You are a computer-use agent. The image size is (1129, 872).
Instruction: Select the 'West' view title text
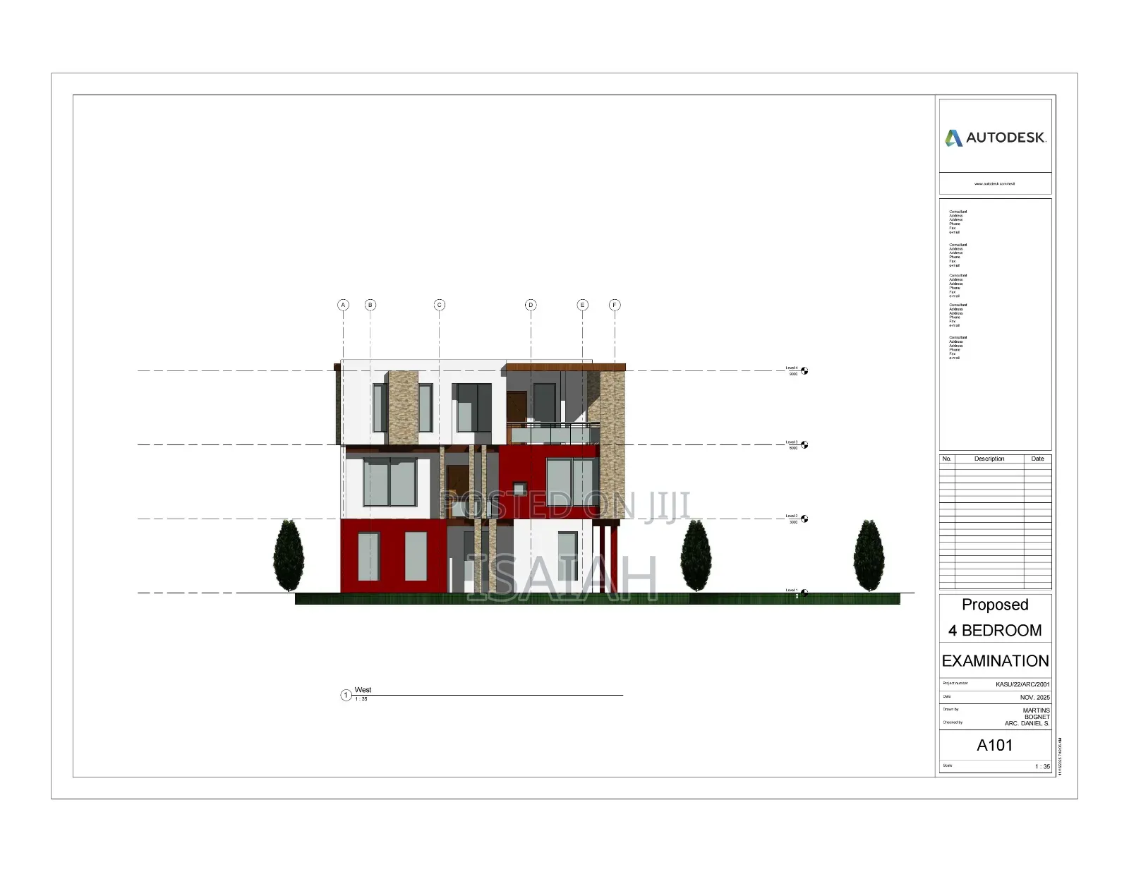(363, 690)
